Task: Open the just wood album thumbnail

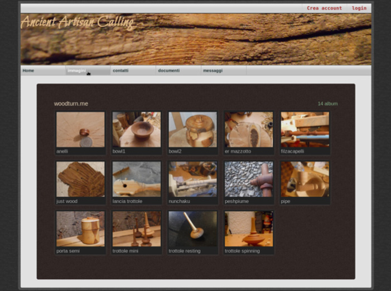Action: click(80, 179)
